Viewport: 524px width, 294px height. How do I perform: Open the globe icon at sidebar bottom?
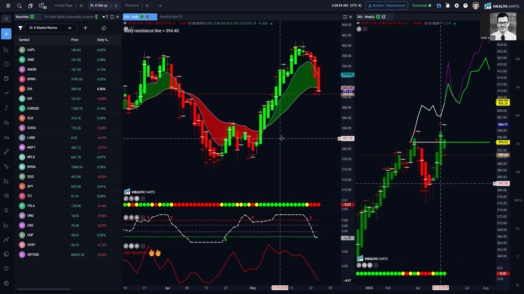pyautogui.click(x=6, y=283)
